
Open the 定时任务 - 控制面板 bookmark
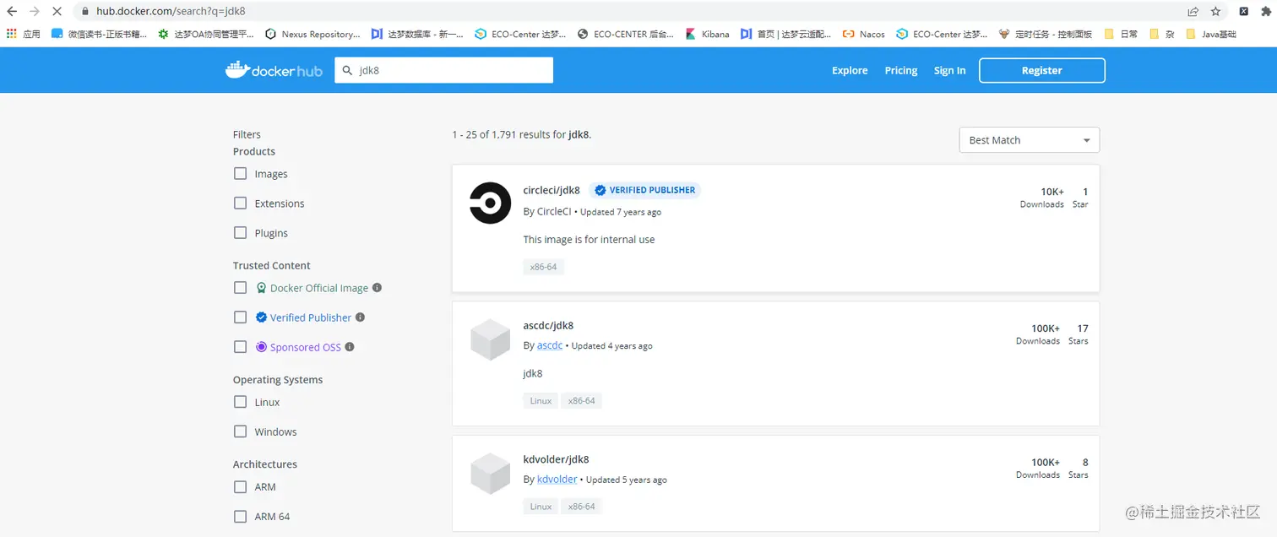1045,34
